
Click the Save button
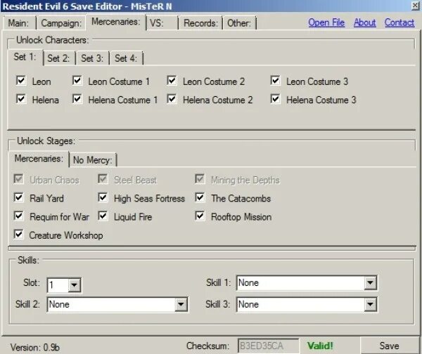(389, 346)
